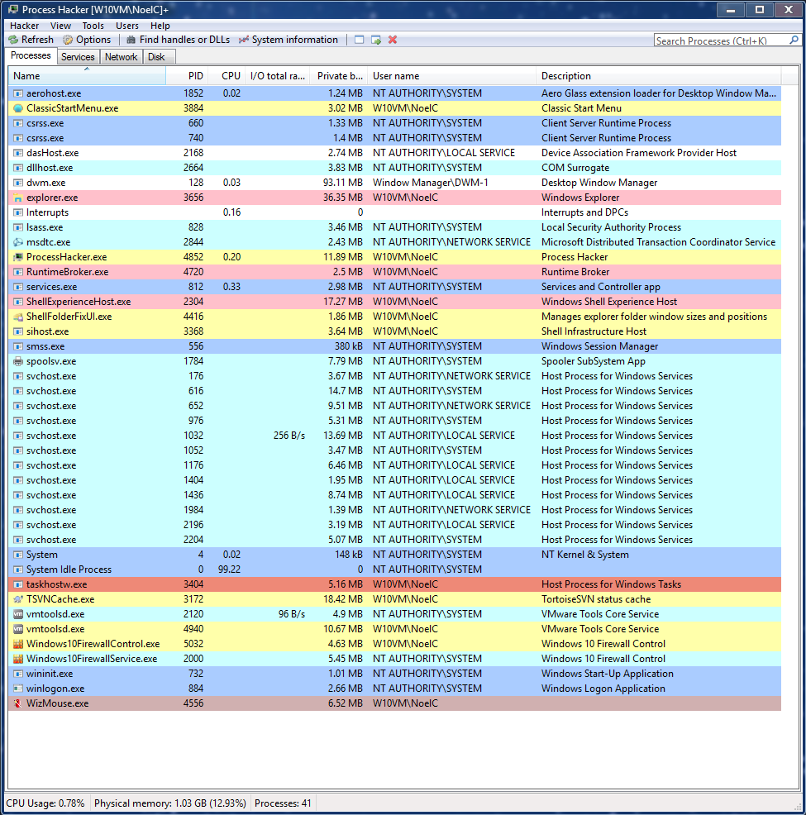Viewport: 806px width, 815px height.
Task: Open the Hacker menu
Action: tap(24, 26)
